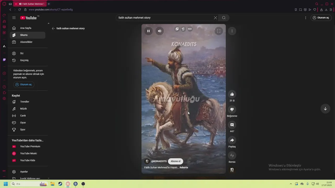Image resolution: width=335 pixels, height=188 pixels.
Task: Clear the search box text
Action: pyautogui.click(x=215, y=18)
